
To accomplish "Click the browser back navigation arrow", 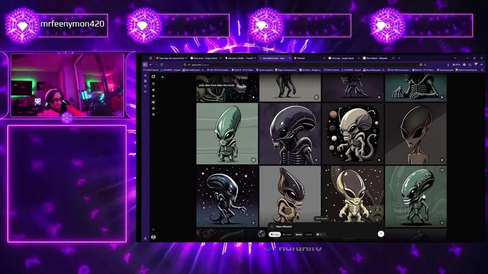I will 151,65.
